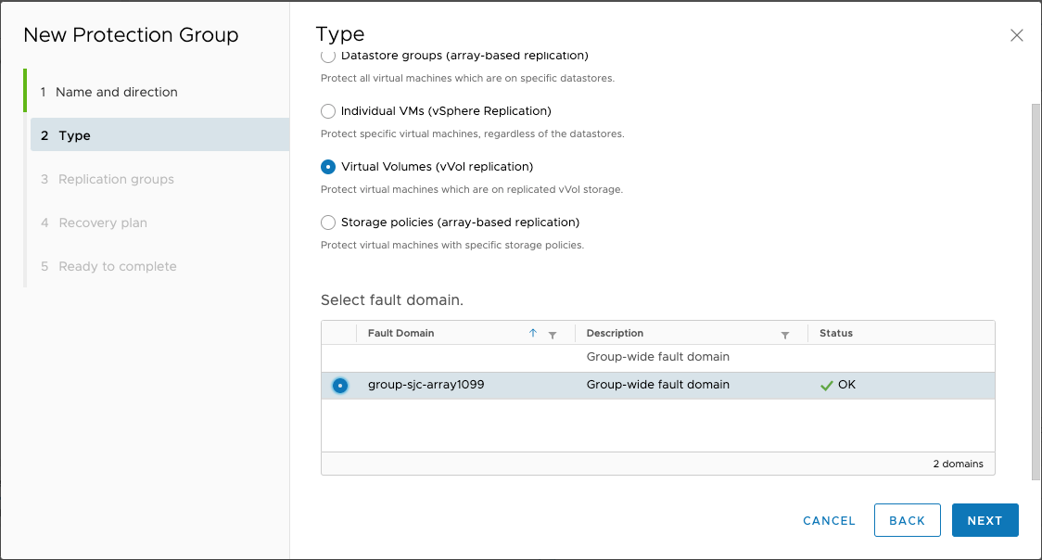This screenshot has height=560, width=1042.
Task: Select Virtual Volumes (vVol replication) radio
Action: (x=328, y=167)
